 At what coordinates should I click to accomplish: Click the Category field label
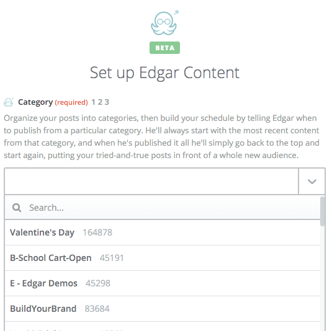tap(35, 102)
